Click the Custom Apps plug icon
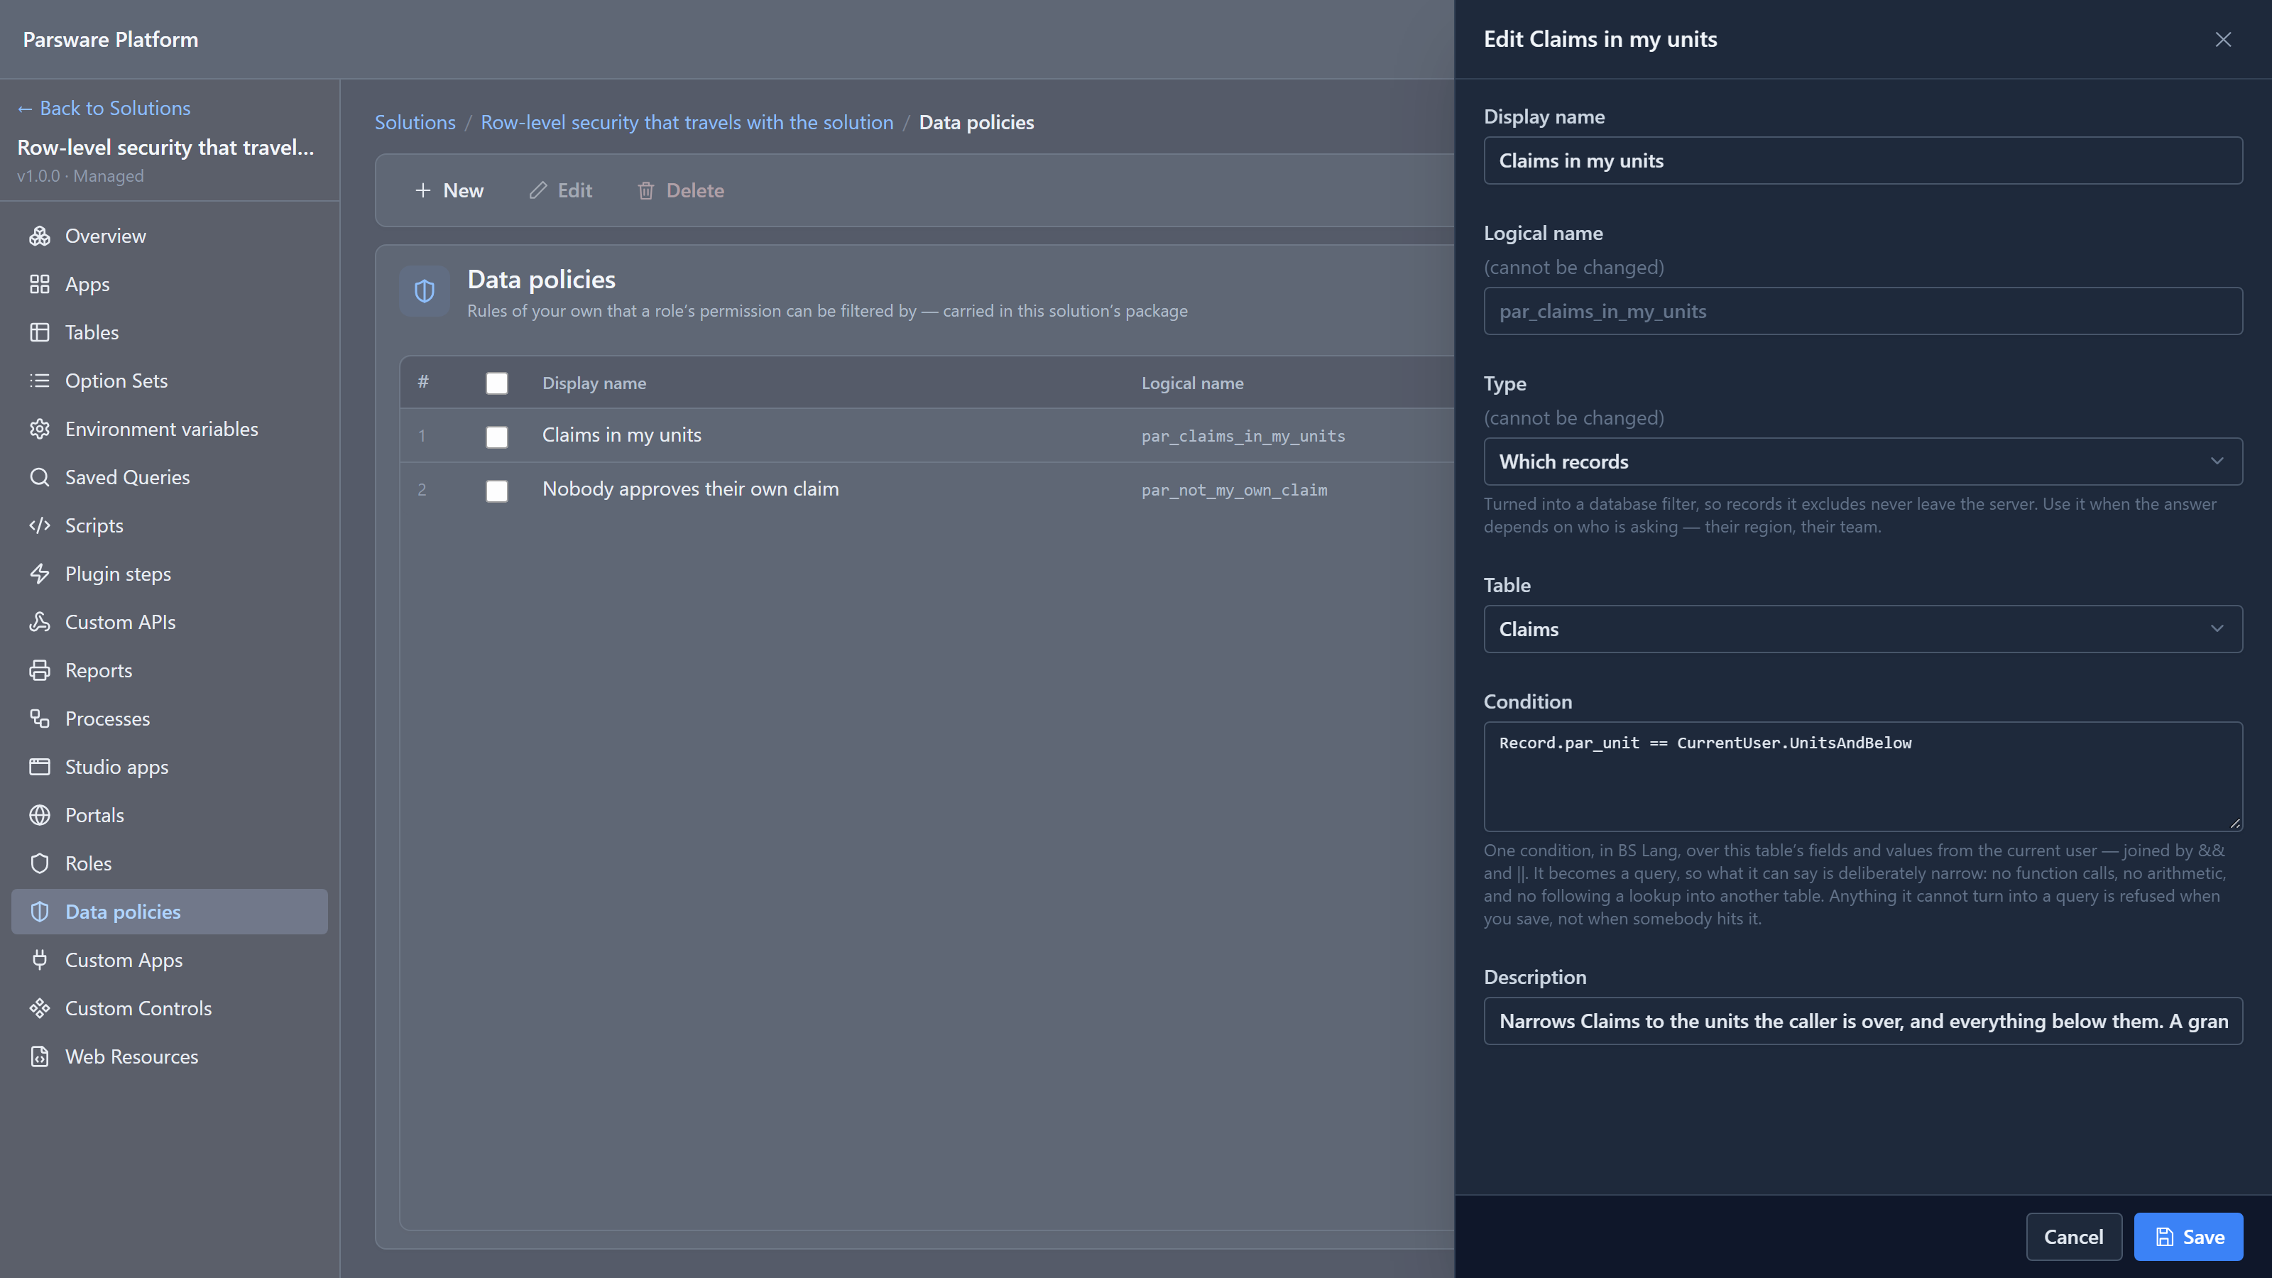 point(40,960)
